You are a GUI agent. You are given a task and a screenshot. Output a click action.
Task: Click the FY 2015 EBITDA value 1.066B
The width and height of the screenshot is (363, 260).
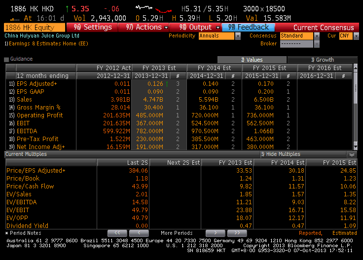[x=264, y=131]
